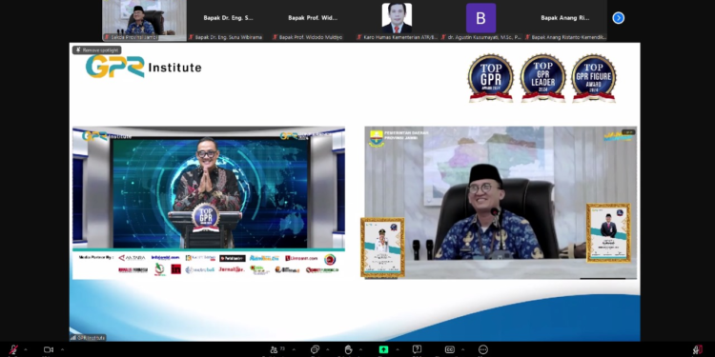Click the TOP GPR Figure Award badge
The width and height of the screenshot is (715, 357).
(594, 78)
